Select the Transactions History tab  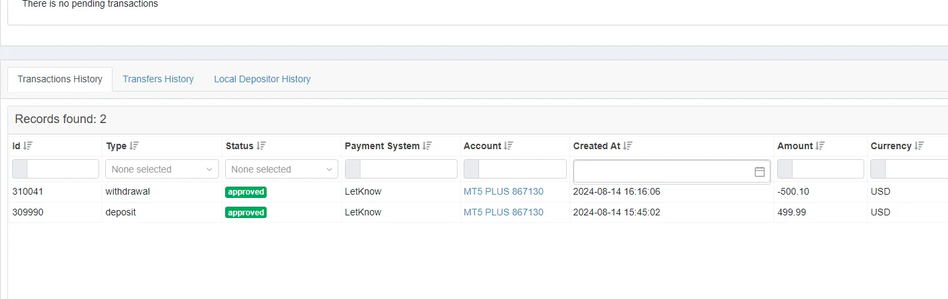60,79
